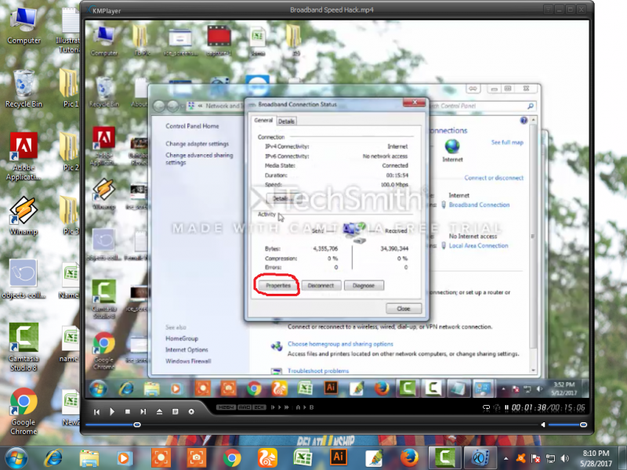Select the Winamp desktop shortcut

24,216
